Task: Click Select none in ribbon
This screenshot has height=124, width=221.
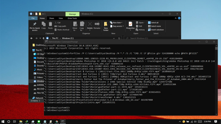Action: point(154,26)
